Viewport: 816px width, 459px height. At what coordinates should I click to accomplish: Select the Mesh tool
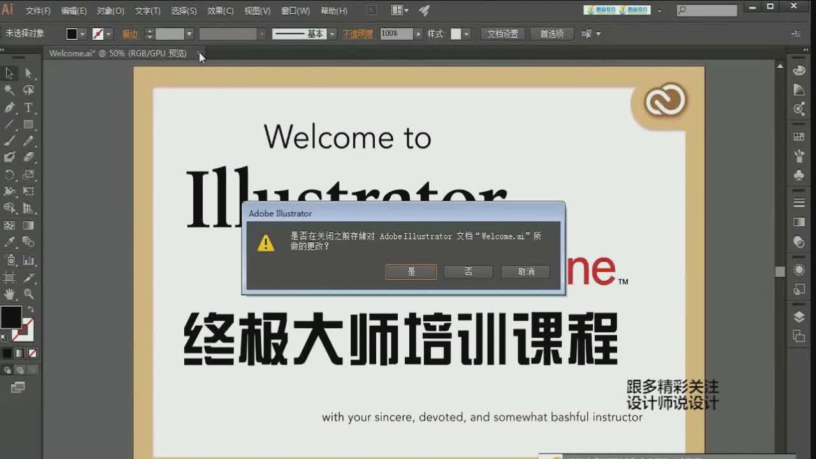tap(10, 225)
